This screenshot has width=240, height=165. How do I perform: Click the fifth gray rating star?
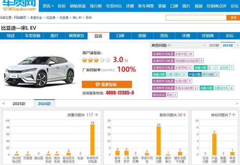point(108,60)
